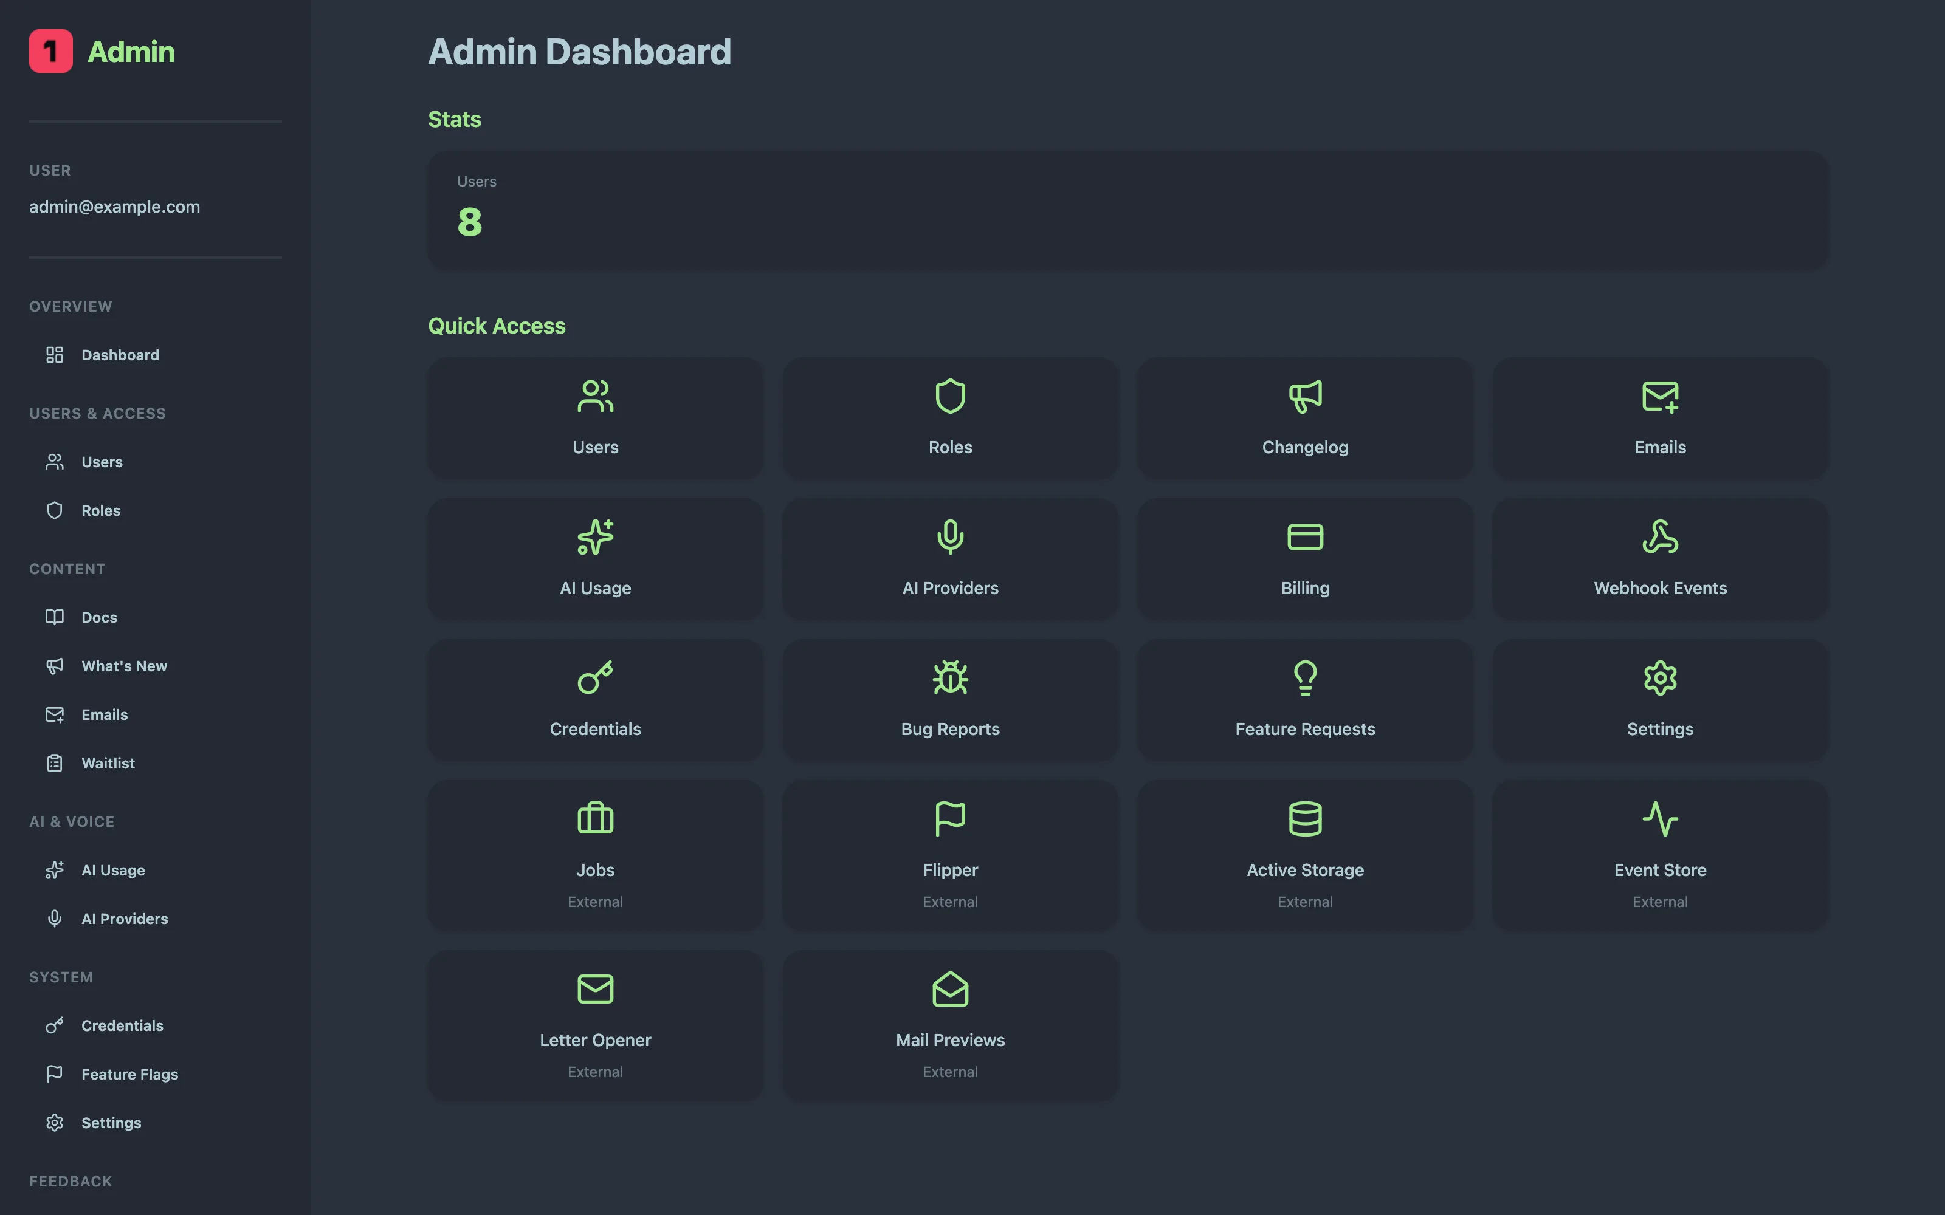Open Credentials in the sidebar System section
The image size is (1945, 1215).
pos(122,1025)
